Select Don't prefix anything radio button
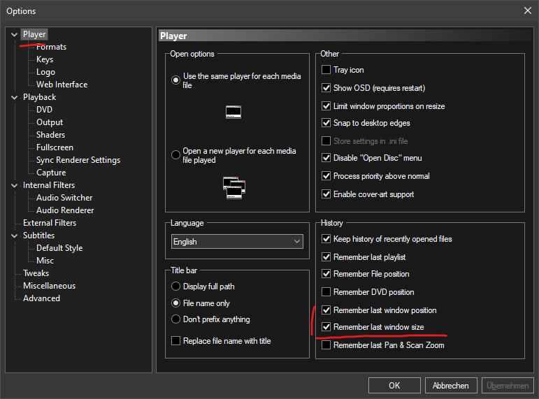This screenshot has width=539, height=399. click(x=175, y=319)
